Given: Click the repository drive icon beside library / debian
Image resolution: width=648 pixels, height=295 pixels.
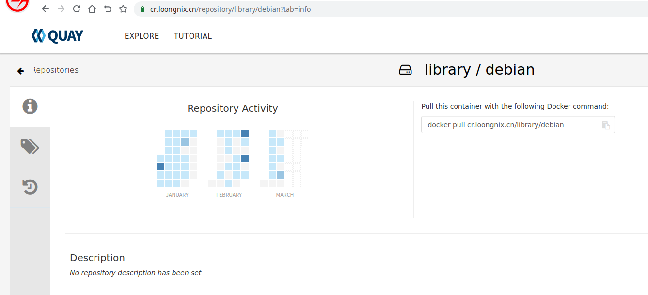Looking at the screenshot, I should coord(405,70).
